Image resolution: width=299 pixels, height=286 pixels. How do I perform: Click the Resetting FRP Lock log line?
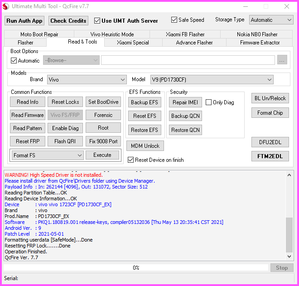pyautogui.click(x=38, y=246)
